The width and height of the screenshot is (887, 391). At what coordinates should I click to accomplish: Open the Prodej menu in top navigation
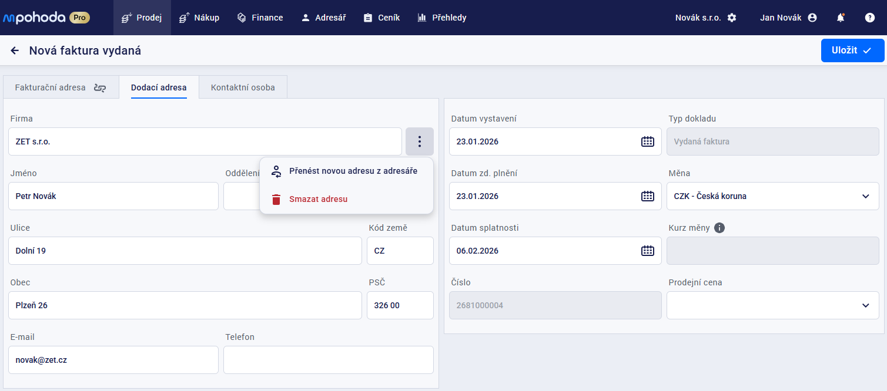[142, 18]
